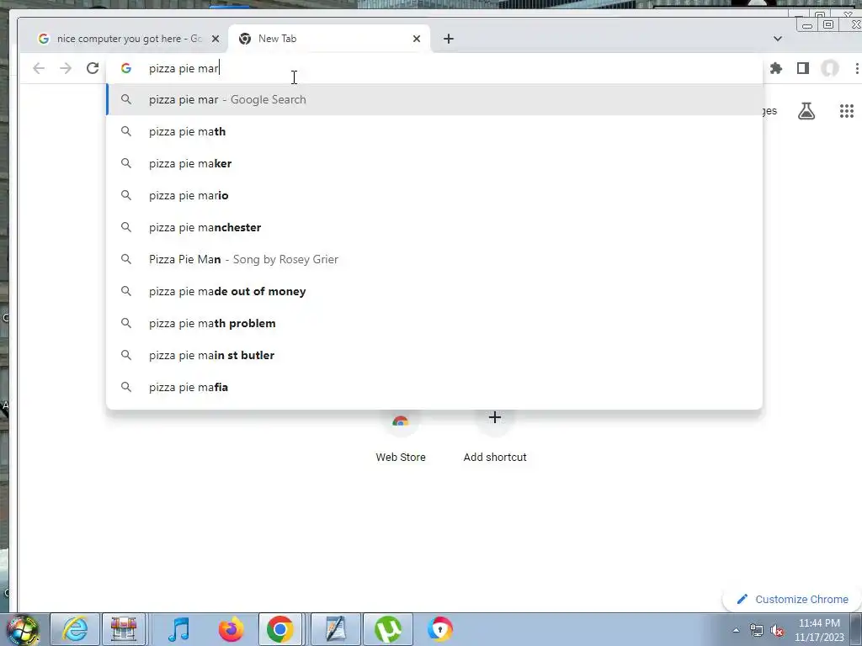Click the Chrome taskbar icon
Image resolution: width=862 pixels, height=646 pixels.
[280, 629]
